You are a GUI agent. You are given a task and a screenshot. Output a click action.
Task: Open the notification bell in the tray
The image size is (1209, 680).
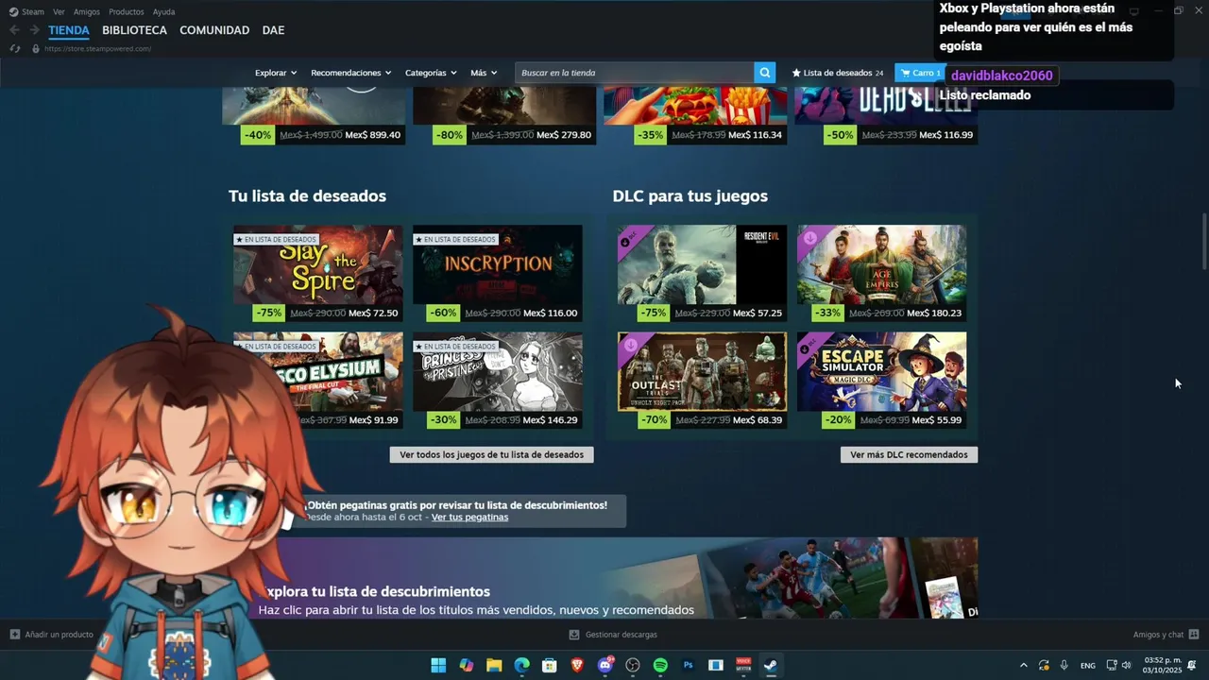(1192, 665)
